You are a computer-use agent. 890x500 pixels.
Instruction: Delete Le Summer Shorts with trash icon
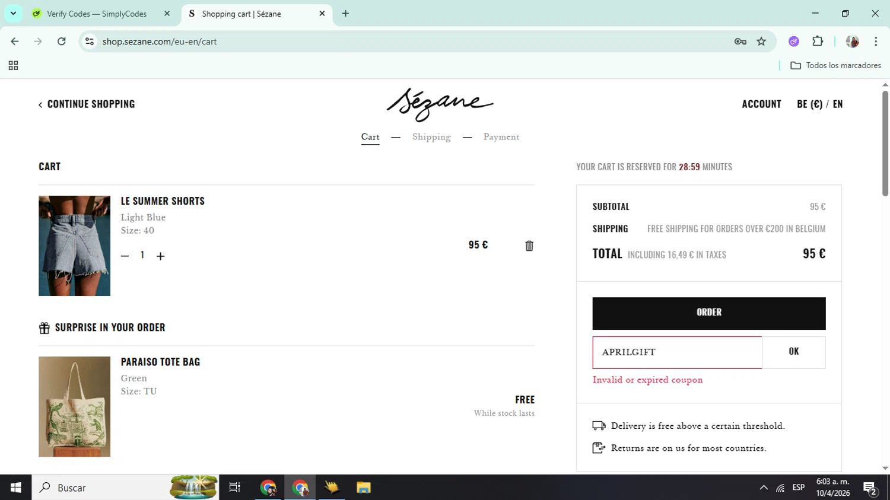(x=529, y=246)
